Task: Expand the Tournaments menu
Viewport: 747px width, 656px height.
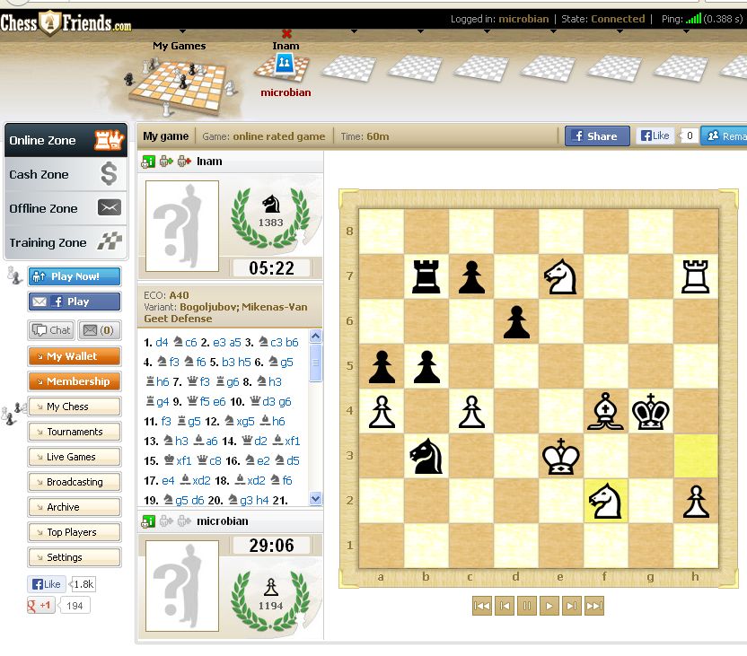Action: pos(74,432)
